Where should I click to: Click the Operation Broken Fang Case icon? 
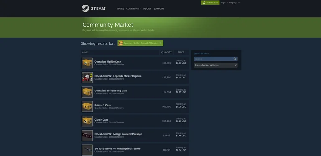click(87, 92)
